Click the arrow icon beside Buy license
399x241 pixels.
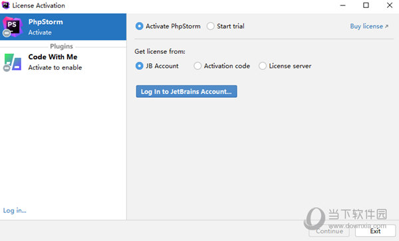(x=386, y=26)
